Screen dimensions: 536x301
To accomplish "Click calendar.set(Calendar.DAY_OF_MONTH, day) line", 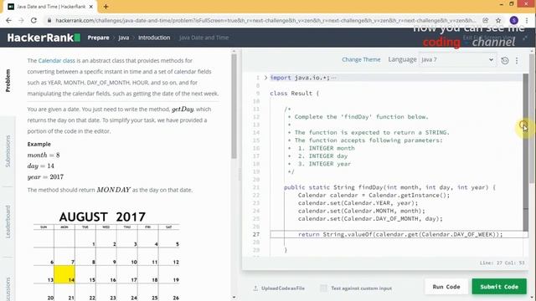I will point(370,219).
